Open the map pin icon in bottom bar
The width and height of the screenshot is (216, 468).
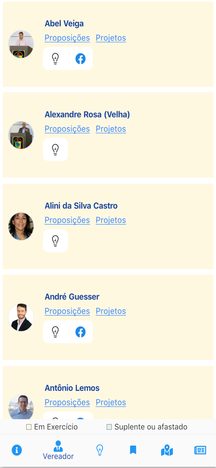167,450
